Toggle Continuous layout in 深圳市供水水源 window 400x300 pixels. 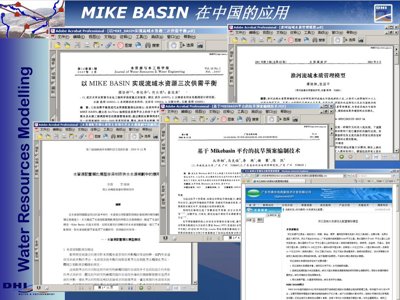[x=176, y=288]
